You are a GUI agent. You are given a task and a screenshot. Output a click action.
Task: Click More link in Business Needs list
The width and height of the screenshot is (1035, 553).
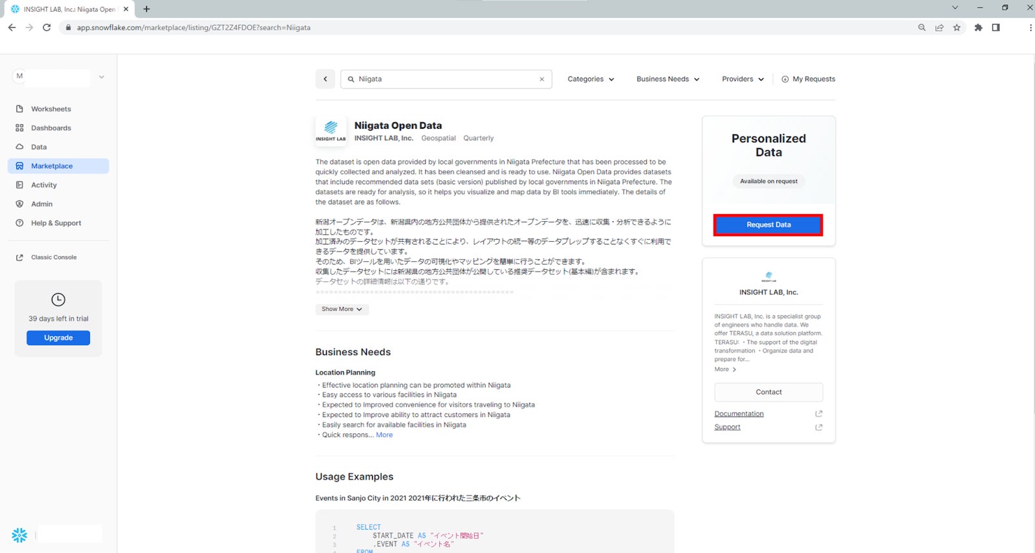(384, 435)
